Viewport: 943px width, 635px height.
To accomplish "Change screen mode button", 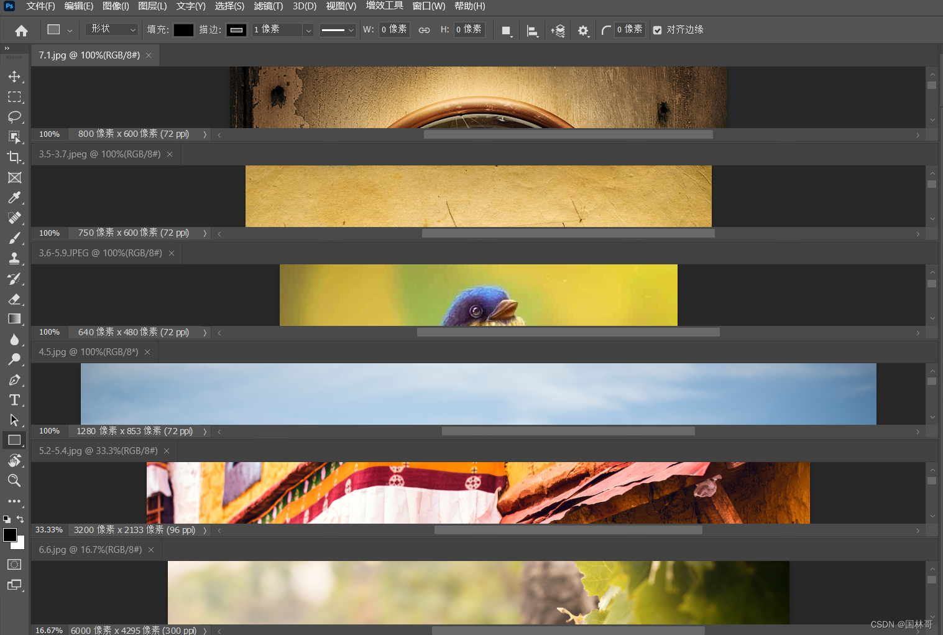I will tap(14, 585).
